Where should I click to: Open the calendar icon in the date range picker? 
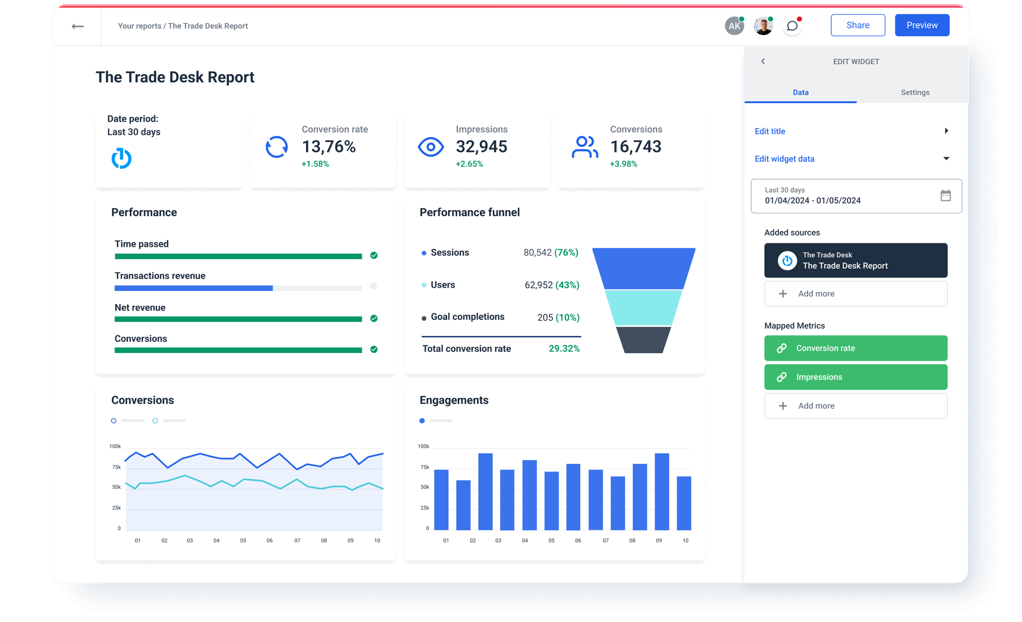tap(946, 196)
